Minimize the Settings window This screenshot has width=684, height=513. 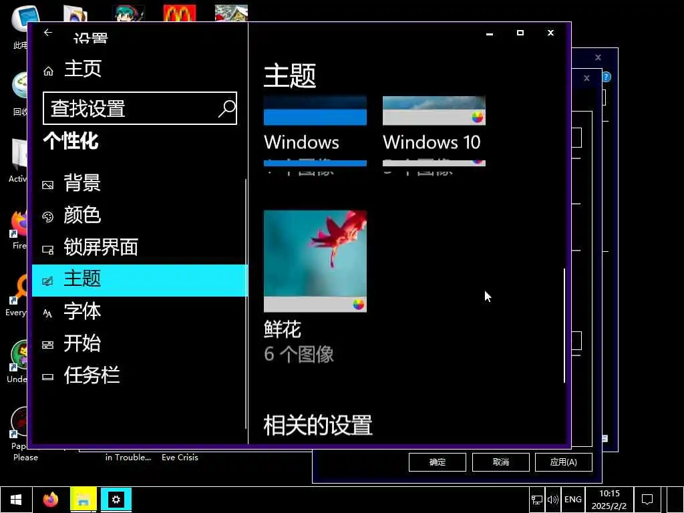[490, 33]
